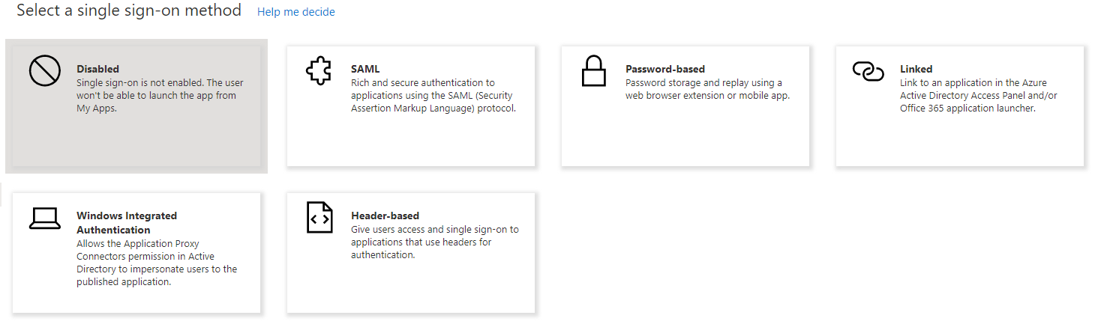This screenshot has width=1101, height=336.
Task: Open the 'Help me decide' link
Action: (x=295, y=12)
